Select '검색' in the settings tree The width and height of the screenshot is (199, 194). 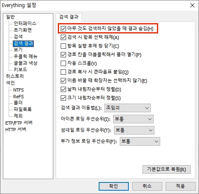[x=18, y=37]
